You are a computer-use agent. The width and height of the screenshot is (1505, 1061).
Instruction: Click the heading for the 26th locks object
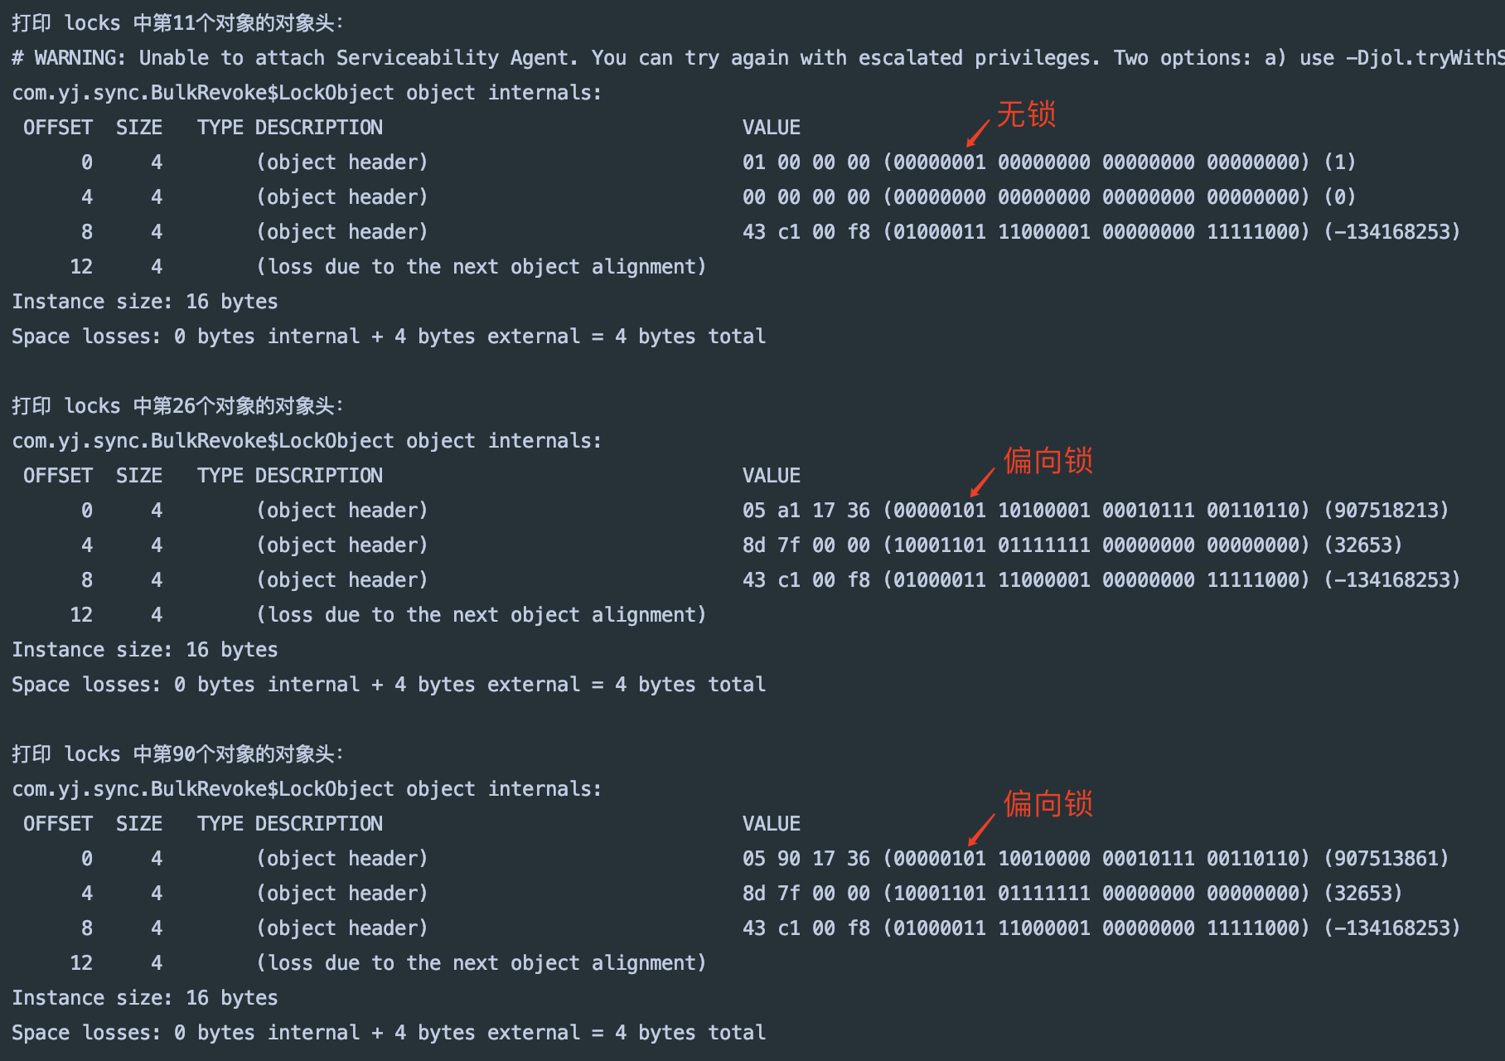click(178, 405)
